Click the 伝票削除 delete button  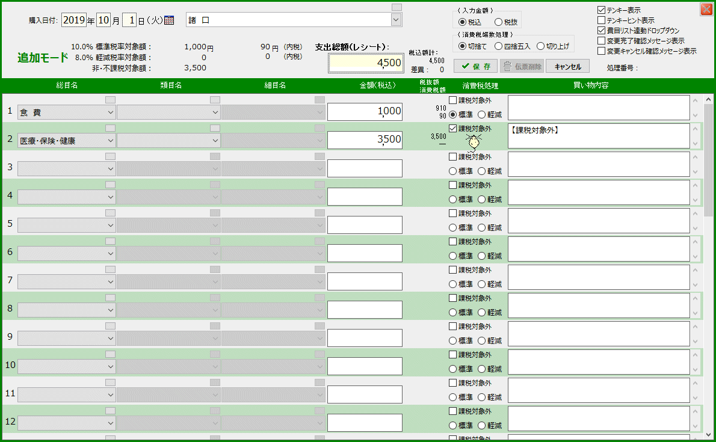coord(522,66)
